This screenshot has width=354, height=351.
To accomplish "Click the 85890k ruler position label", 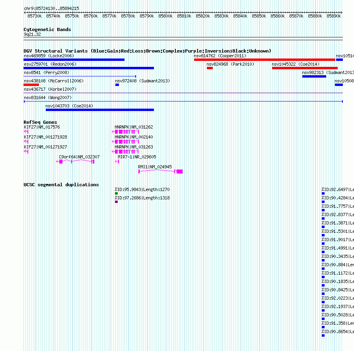I will tap(334, 16).
